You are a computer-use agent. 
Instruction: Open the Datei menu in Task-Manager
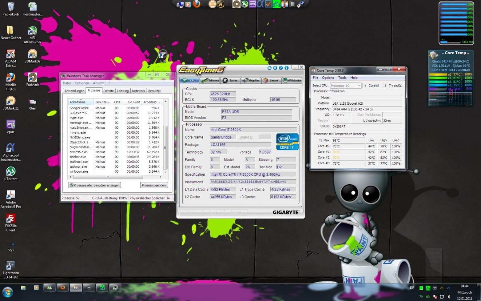click(x=67, y=83)
